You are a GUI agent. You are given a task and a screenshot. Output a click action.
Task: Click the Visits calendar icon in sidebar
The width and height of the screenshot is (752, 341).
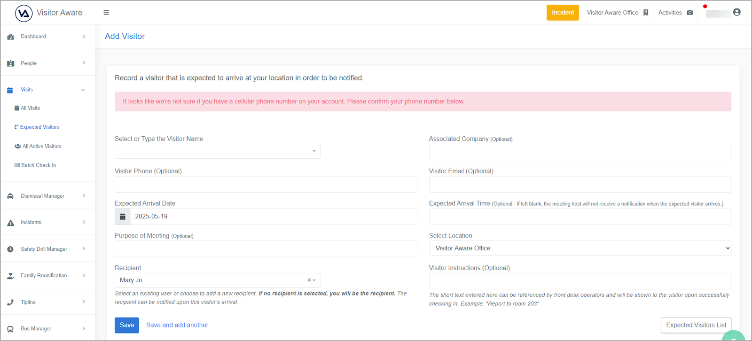[x=10, y=90]
